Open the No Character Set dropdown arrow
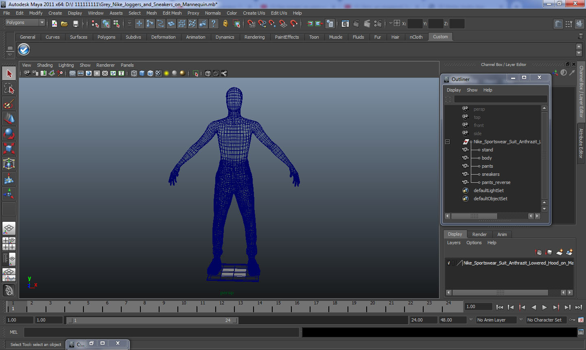This screenshot has width=586, height=350. click(x=521, y=320)
